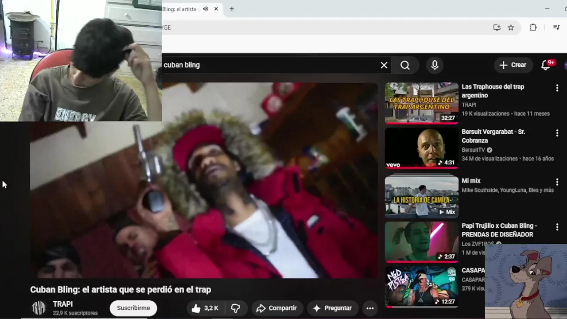
Task: Open the media controls icon in toolbar
Action: tap(556, 27)
